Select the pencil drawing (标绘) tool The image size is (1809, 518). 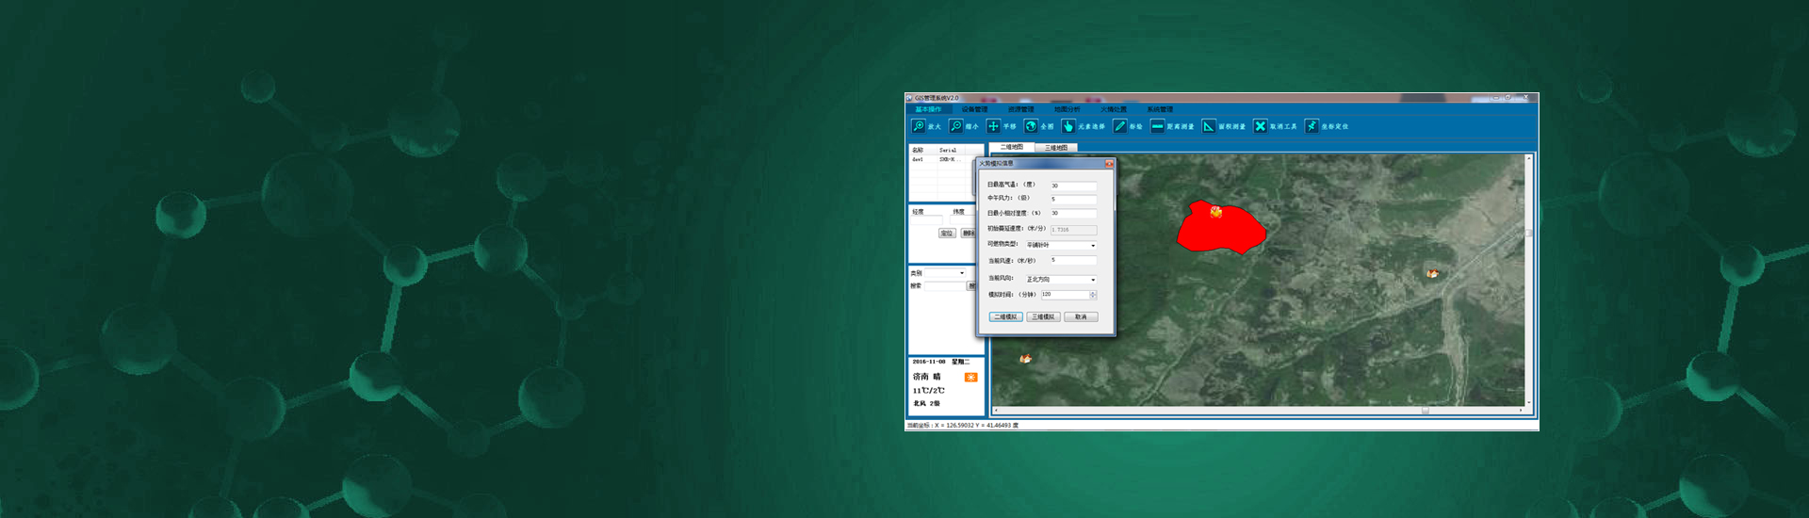1120,126
